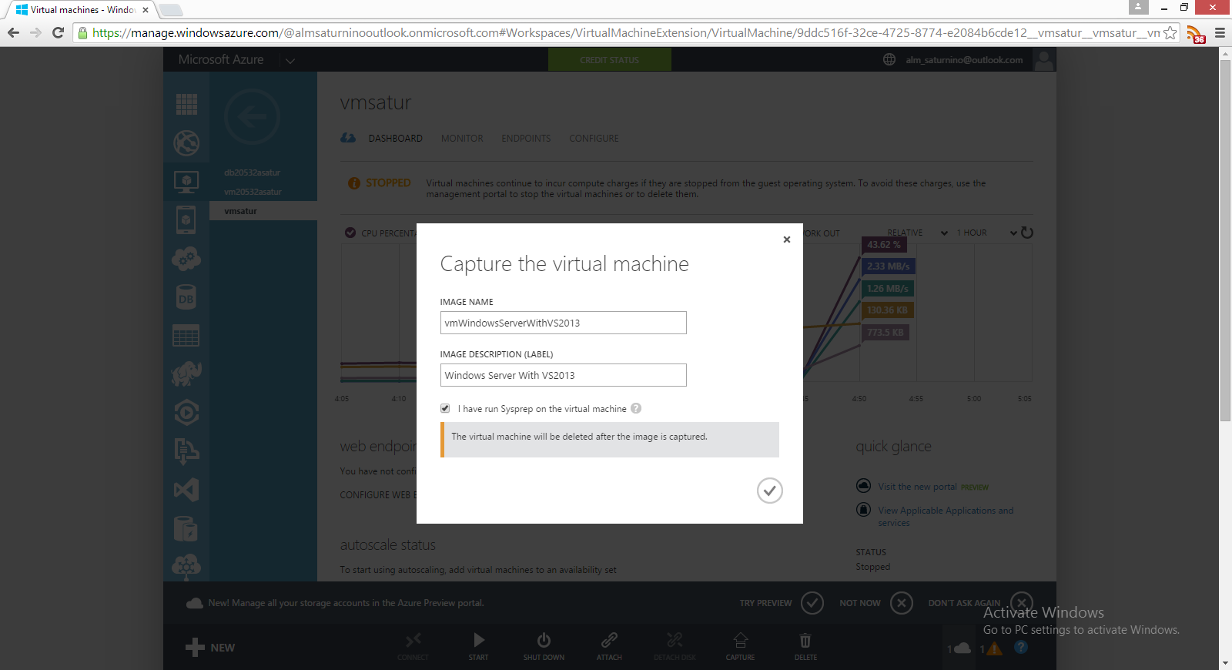
Task: Reload the page with browser refresh button
Action: click(58, 33)
